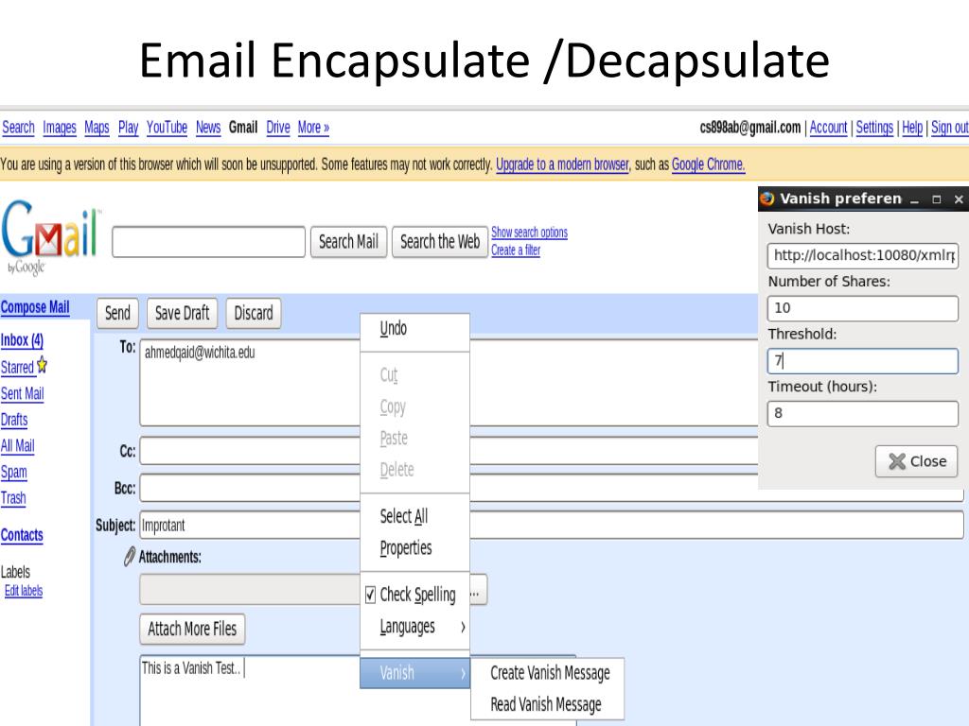
Task: Click Attach More Files button
Action: point(192,629)
